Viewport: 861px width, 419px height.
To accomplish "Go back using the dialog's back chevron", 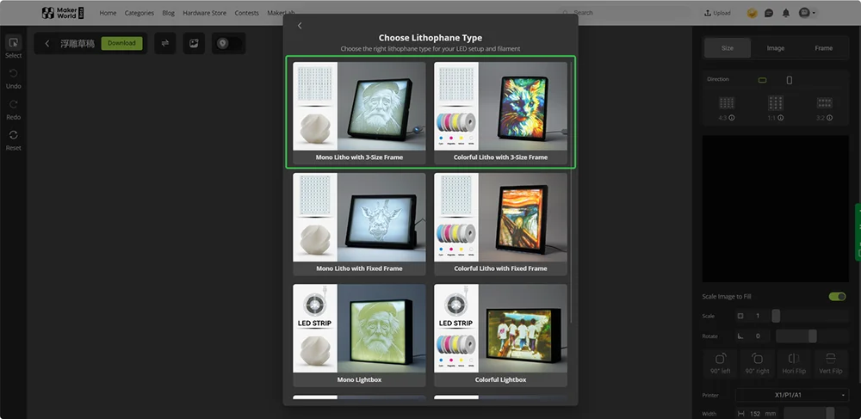I will [300, 26].
